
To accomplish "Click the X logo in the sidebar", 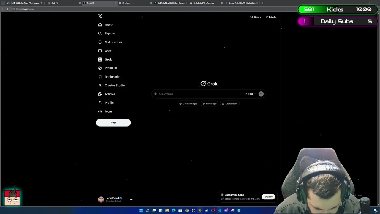I will [100, 16].
